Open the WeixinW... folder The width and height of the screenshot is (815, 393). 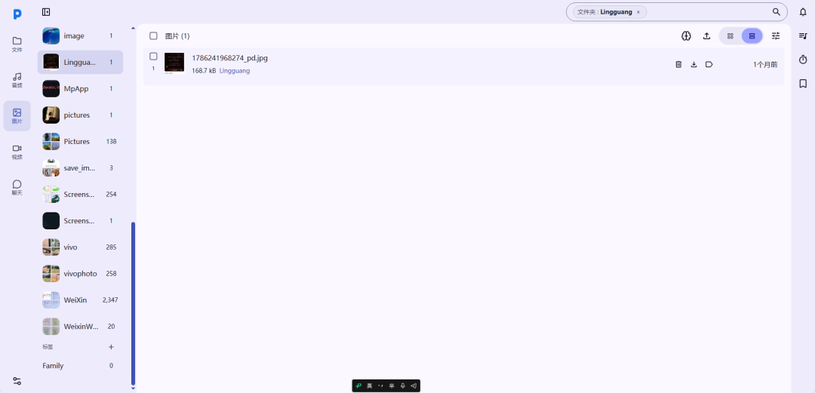click(80, 327)
